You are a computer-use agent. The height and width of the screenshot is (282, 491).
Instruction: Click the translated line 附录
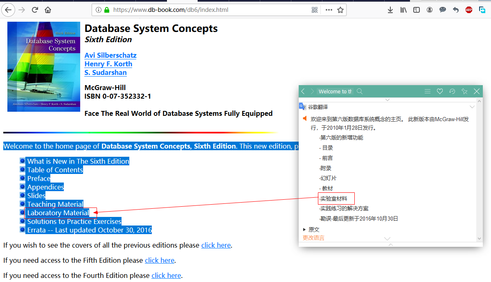pos(325,168)
